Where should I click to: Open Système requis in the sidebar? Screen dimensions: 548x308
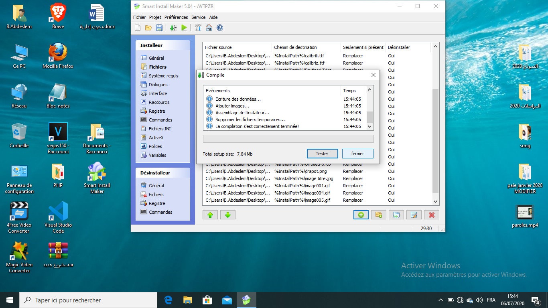pyautogui.click(x=163, y=76)
